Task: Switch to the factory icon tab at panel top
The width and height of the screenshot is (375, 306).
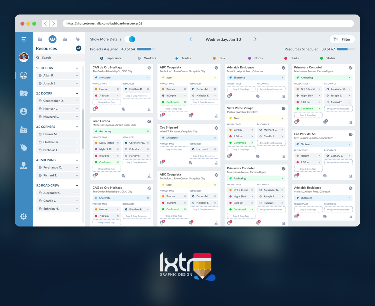Action: pyautogui.click(x=65, y=39)
